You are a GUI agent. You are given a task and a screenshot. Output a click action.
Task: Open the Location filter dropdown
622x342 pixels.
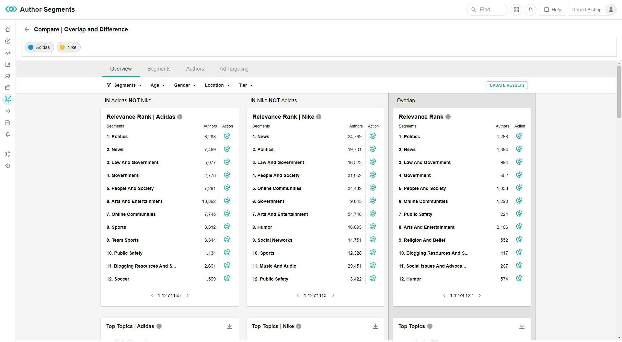pyautogui.click(x=217, y=85)
